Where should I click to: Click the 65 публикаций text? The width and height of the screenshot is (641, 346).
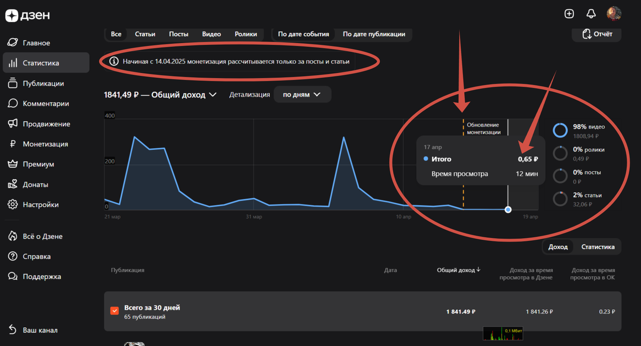[145, 317]
